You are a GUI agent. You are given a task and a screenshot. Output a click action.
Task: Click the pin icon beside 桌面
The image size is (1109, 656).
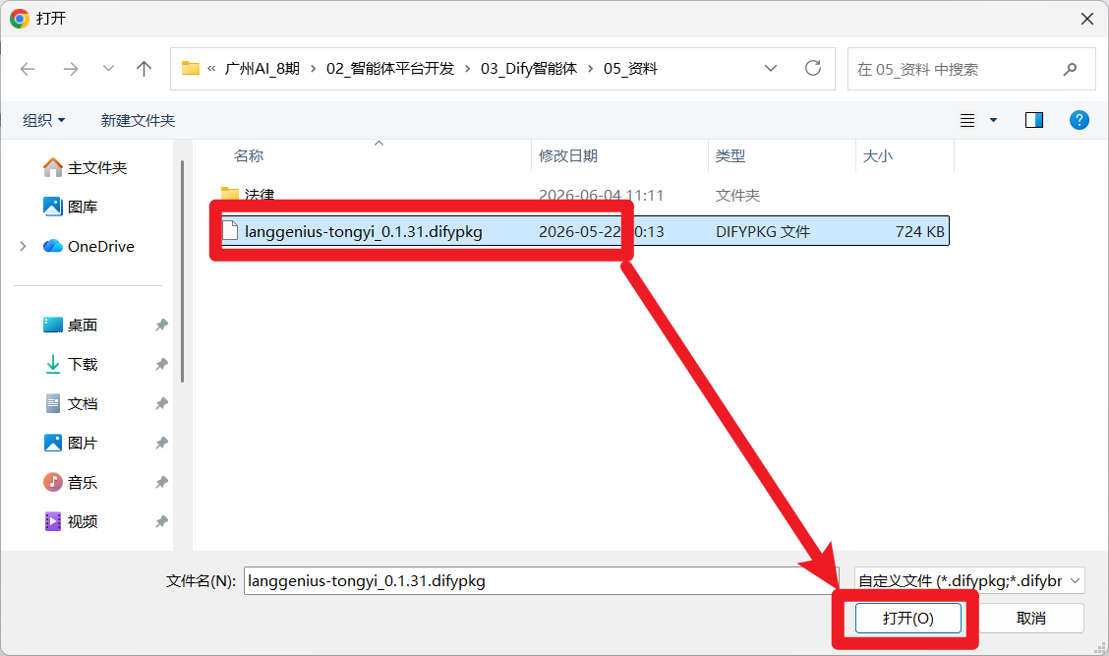tap(161, 325)
